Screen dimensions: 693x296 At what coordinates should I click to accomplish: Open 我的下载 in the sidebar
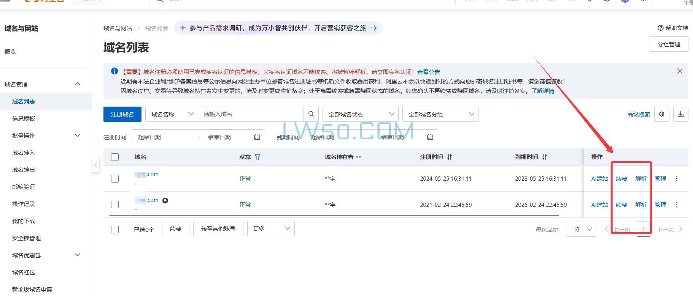click(24, 221)
